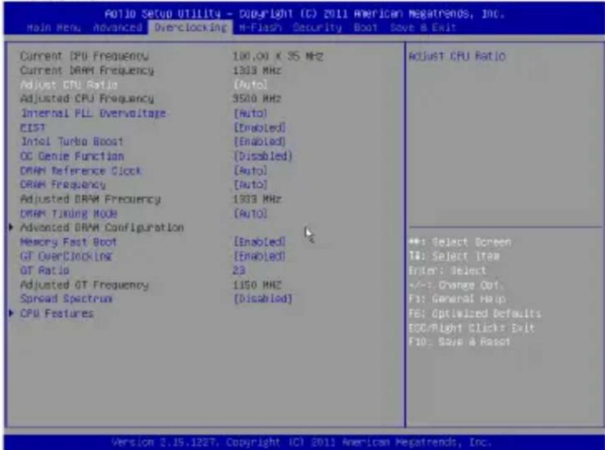The width and height of the screenshot is (605, 450).
Task: Go to the Security tab
Action: tap(317, 28)
